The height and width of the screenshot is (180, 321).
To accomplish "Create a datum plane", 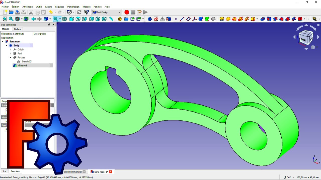I will click(188, 19).
